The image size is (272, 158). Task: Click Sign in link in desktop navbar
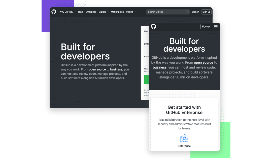[x=195, y=12]
